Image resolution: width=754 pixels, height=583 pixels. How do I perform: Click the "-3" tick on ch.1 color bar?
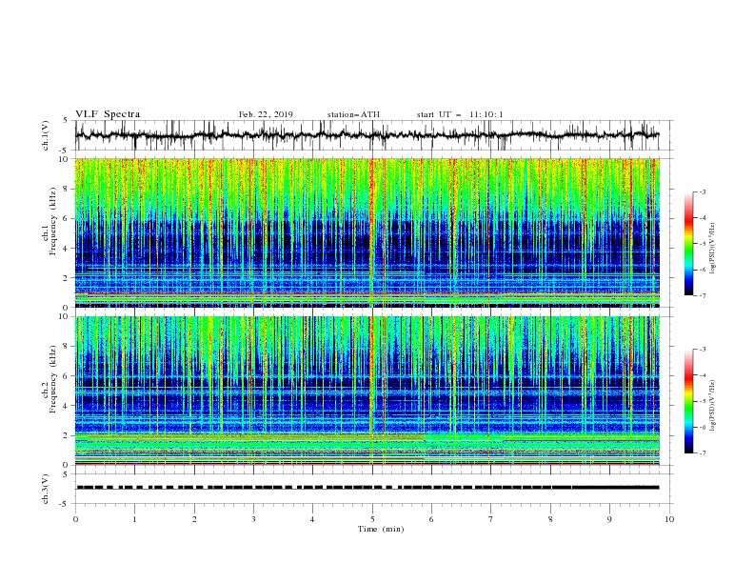[703, 191]
